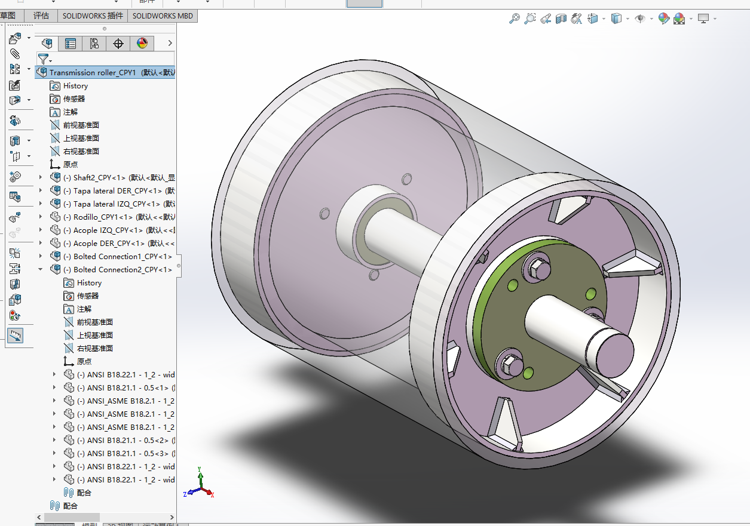Screen dimensions: 750x526
Task: Expand the Rodillo_CPY1<1> tree node
Action: point(41,217)
